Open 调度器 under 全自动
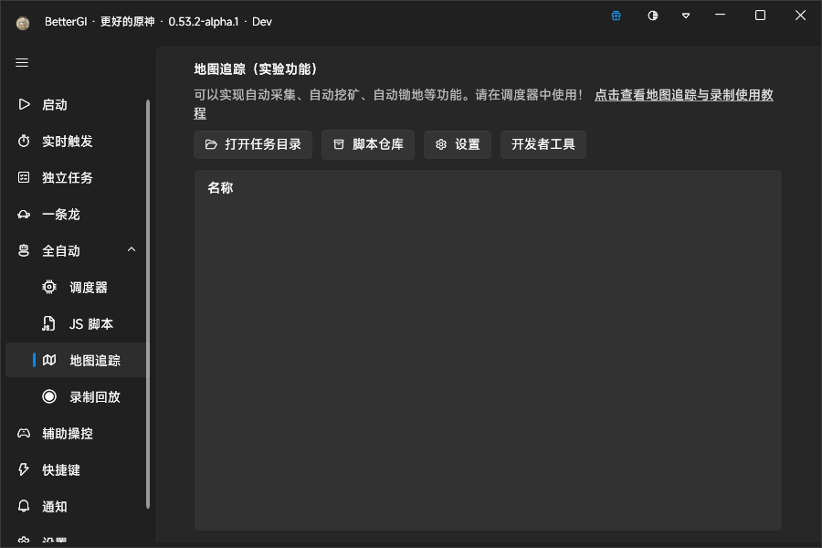The height and width of the screenshot is (548, 822). pyautogui.click(x=76, y=288)
